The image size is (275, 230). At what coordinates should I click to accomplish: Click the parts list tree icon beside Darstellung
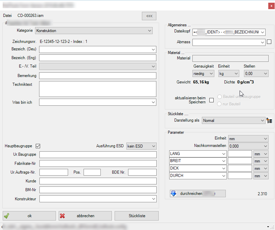pos(269,121)
